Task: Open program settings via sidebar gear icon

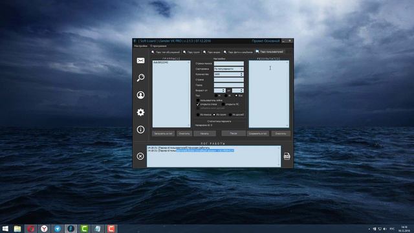Action: (140, 112)
